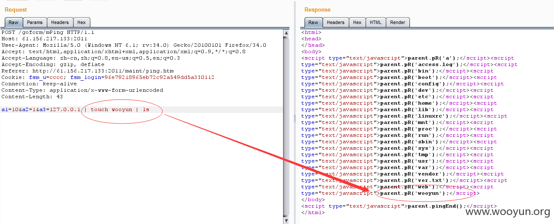
Task: Click the Connection: keep-alive line
Action: [39, 84]
